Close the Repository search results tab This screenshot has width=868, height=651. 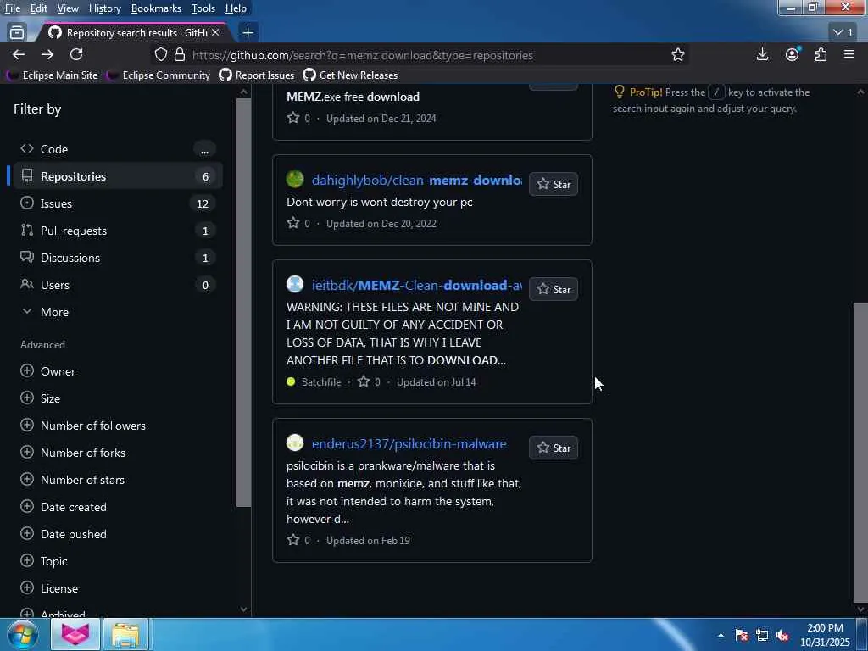[x=215, y=33]
